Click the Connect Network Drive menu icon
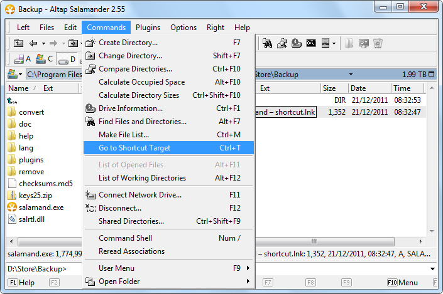 coord(90,195)
